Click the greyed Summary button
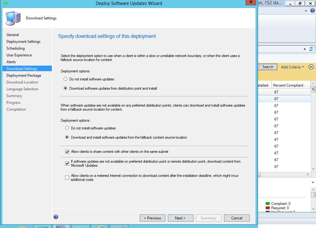Viewport: 316px width, 228px height. [x=209, y=218]
